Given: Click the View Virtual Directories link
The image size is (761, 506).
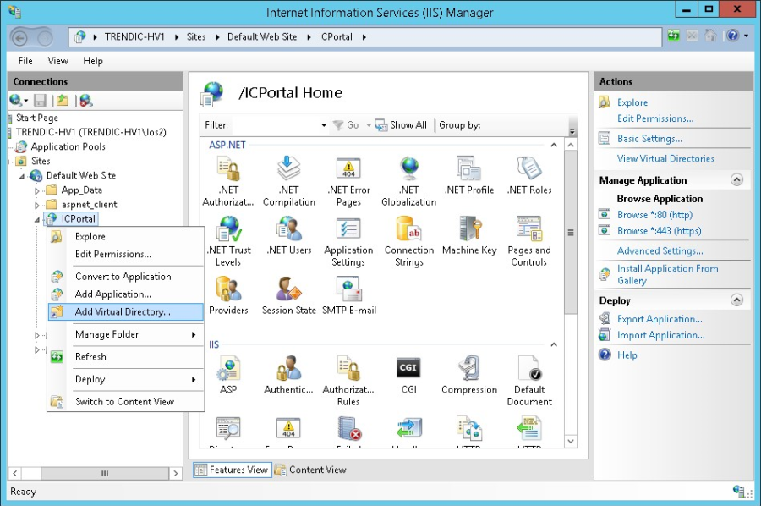Looking at the screenshot, I should [665, 158].
